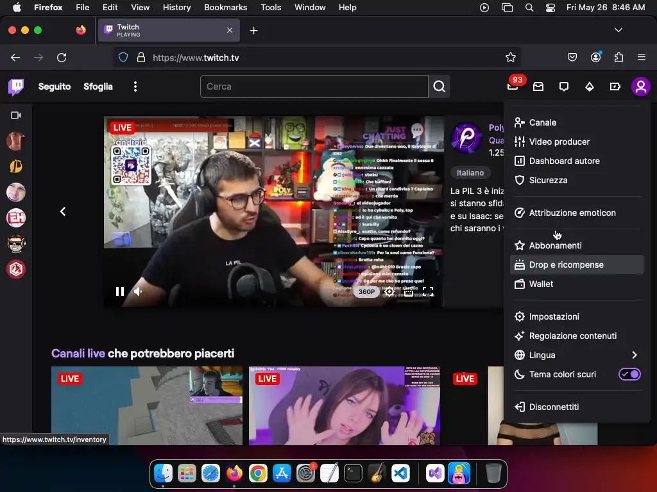Open purple-room live stream thumbnail

tap(345, 406)
